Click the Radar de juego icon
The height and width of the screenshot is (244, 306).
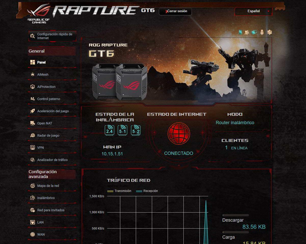pyautogui.click(x=33, y=135)
